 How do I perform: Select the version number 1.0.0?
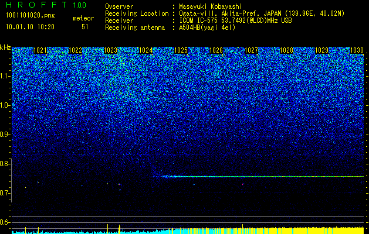[x=79, y=5]
